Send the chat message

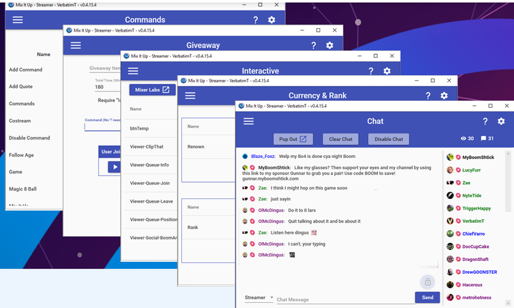click(428, 297)
